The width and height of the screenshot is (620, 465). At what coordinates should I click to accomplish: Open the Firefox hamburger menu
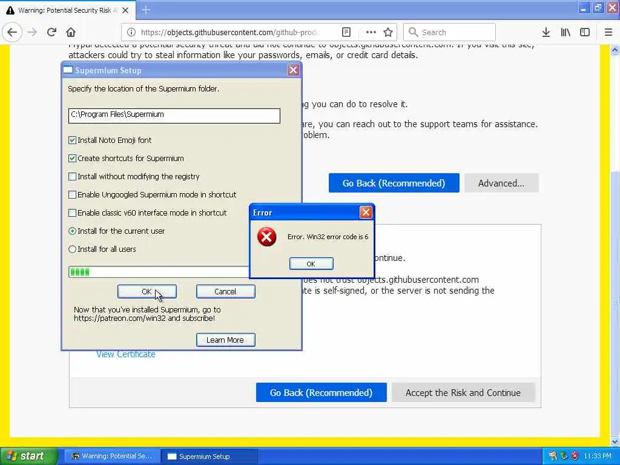pyautogui.click(x=608, y=33)
